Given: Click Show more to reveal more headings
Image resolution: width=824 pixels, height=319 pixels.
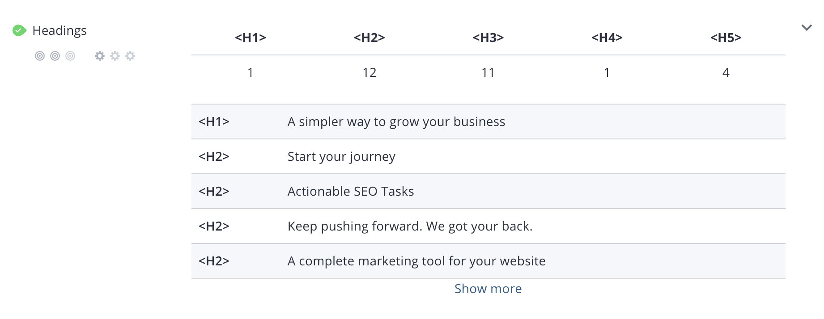Looking at the screenshot, I should click(x=488, y=289).
